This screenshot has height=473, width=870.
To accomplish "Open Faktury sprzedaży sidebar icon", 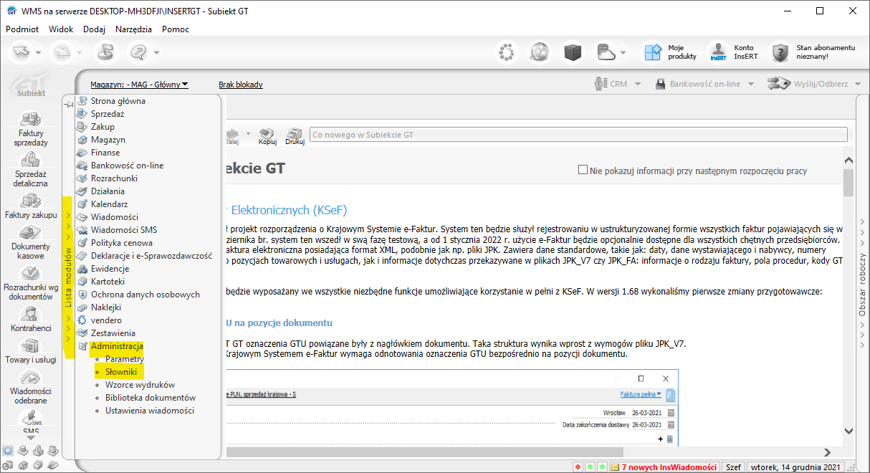I will click(x=31, y=120).
